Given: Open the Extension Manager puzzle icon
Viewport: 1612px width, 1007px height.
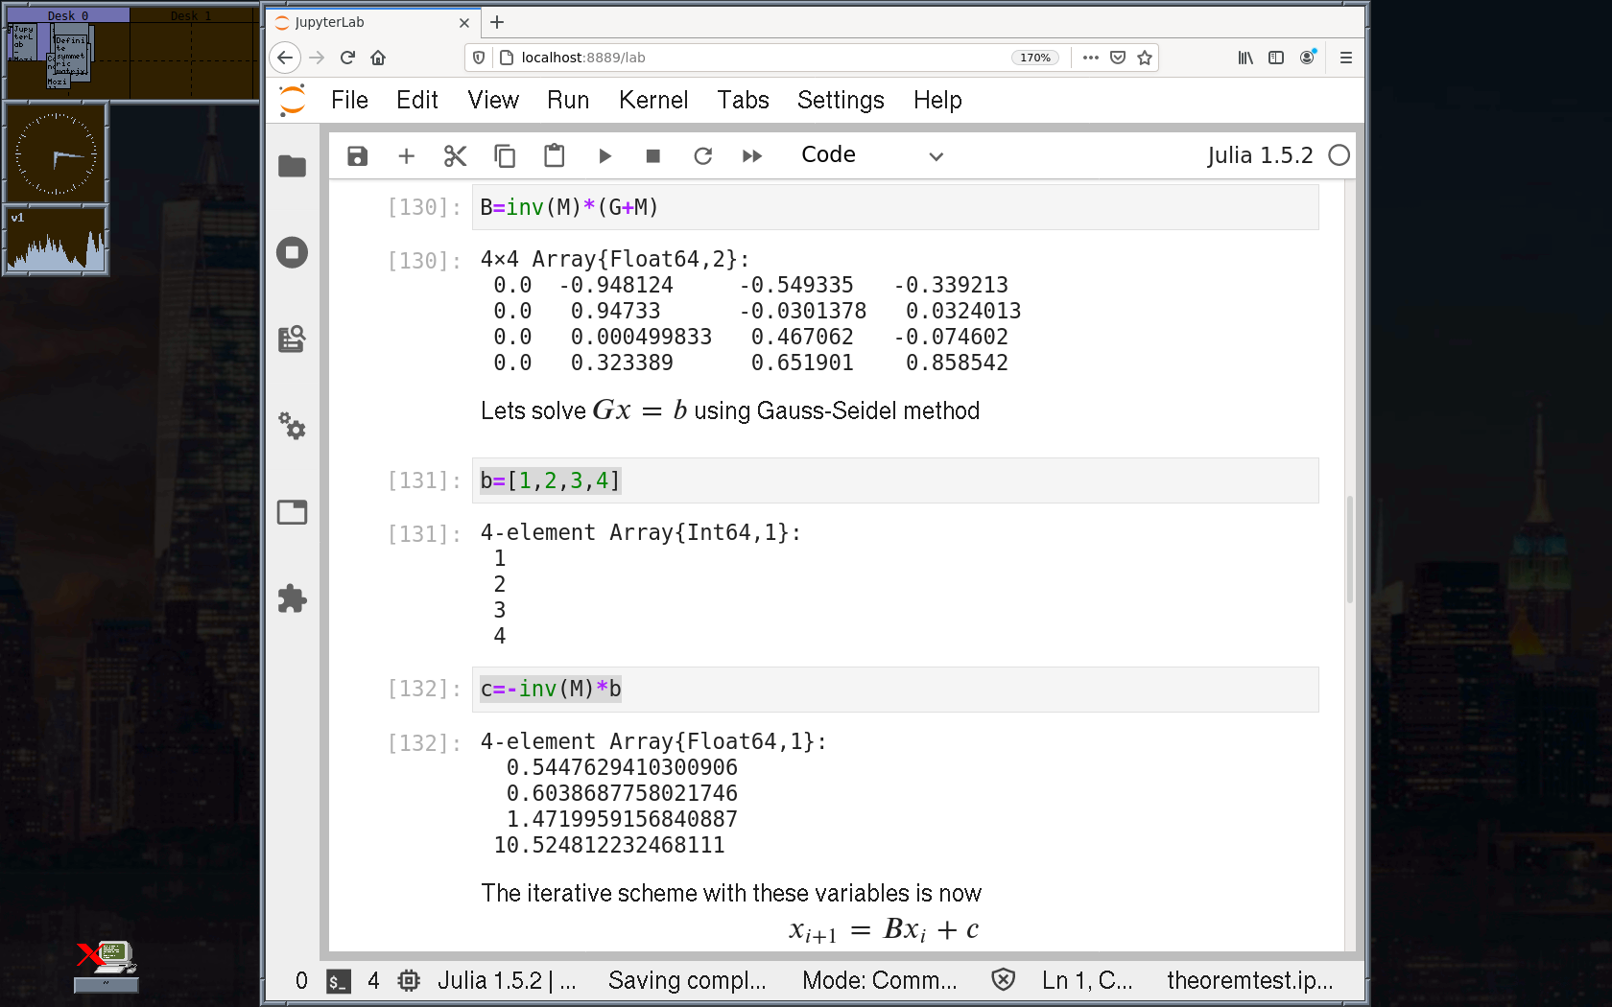Looking at the screenshot, I should coord(292,599).
